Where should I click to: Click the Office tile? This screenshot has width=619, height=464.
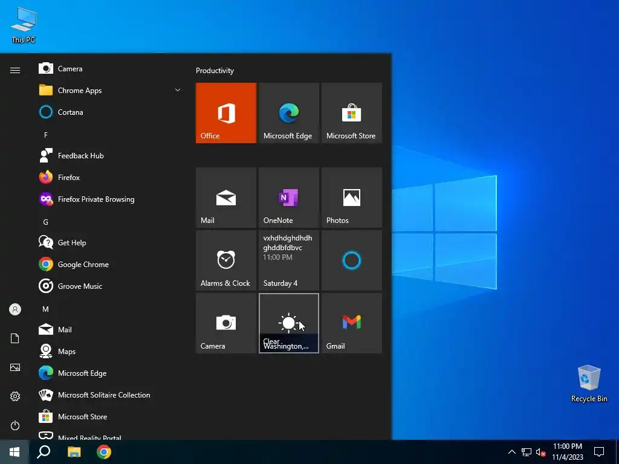[x=226, y=113]
